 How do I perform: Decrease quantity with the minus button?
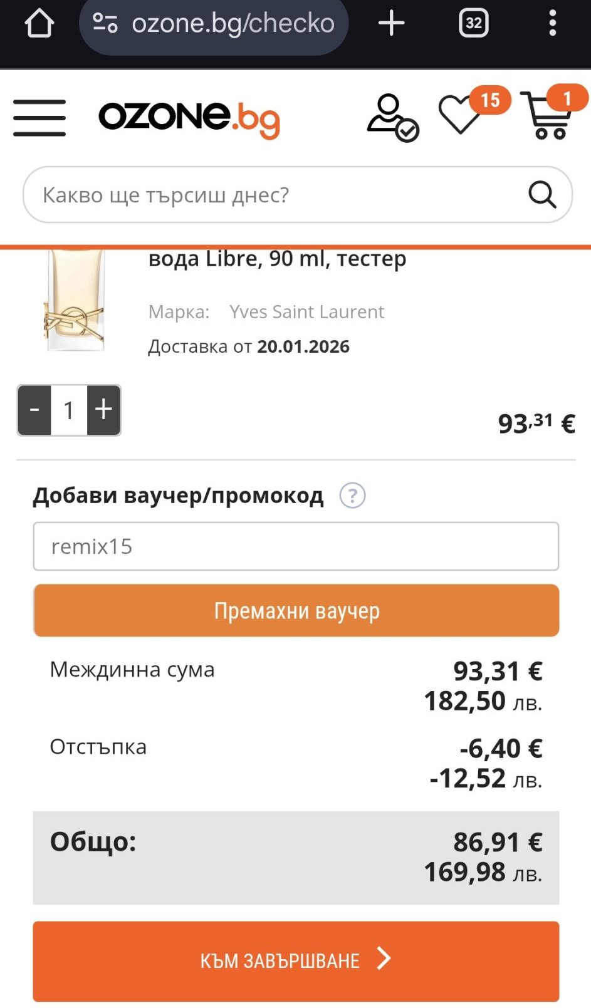34,410
